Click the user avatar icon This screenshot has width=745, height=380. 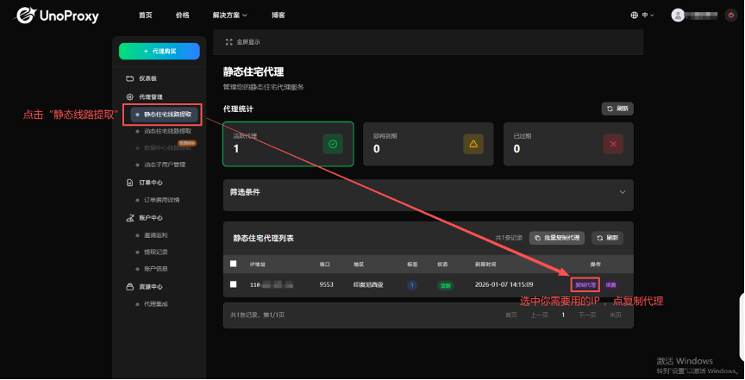pyautogui.click(x=678, y=15)
